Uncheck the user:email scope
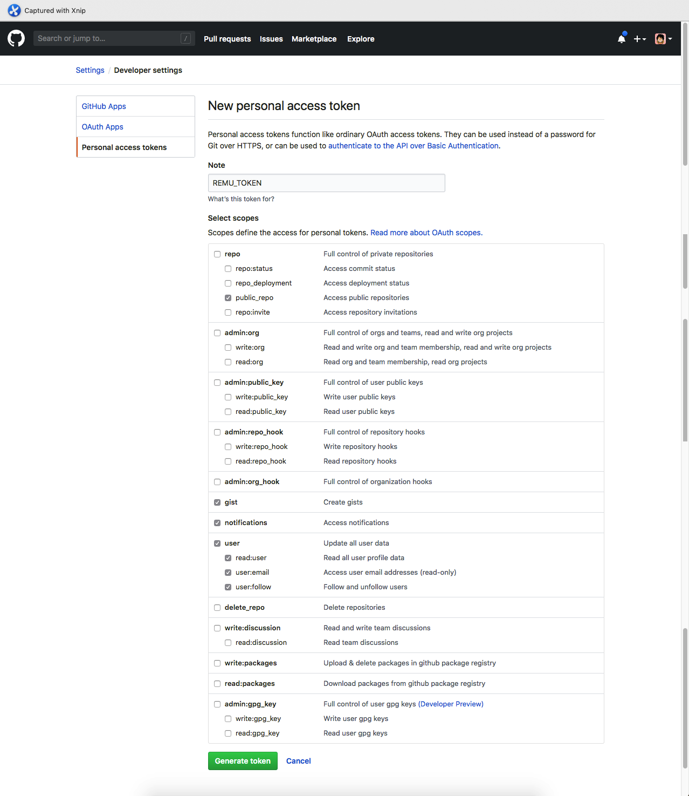 228,573
